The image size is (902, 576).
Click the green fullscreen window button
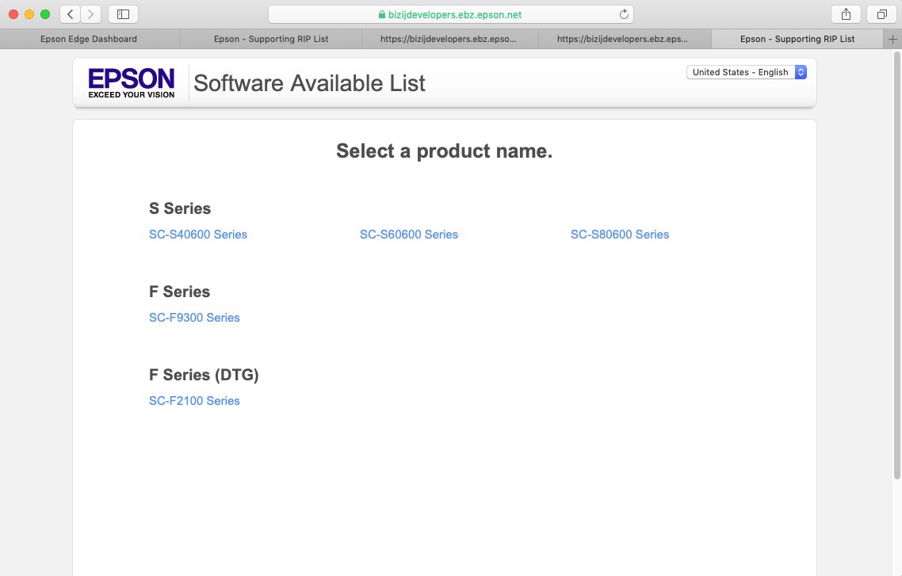coord(45,14)
